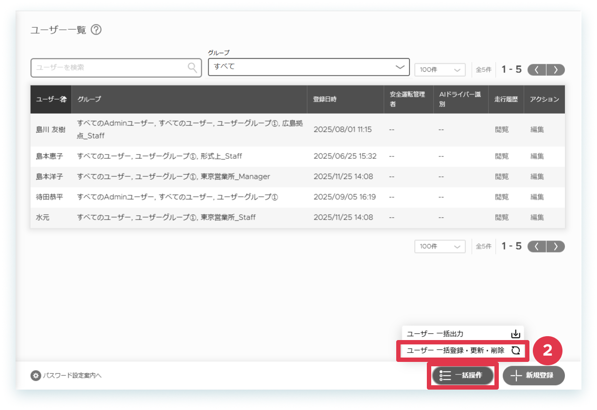Image resolution: width=597 pixels, height=410 pixels.
Task: Click the AIドライバー識別 column header
Action: coord(460,99)
